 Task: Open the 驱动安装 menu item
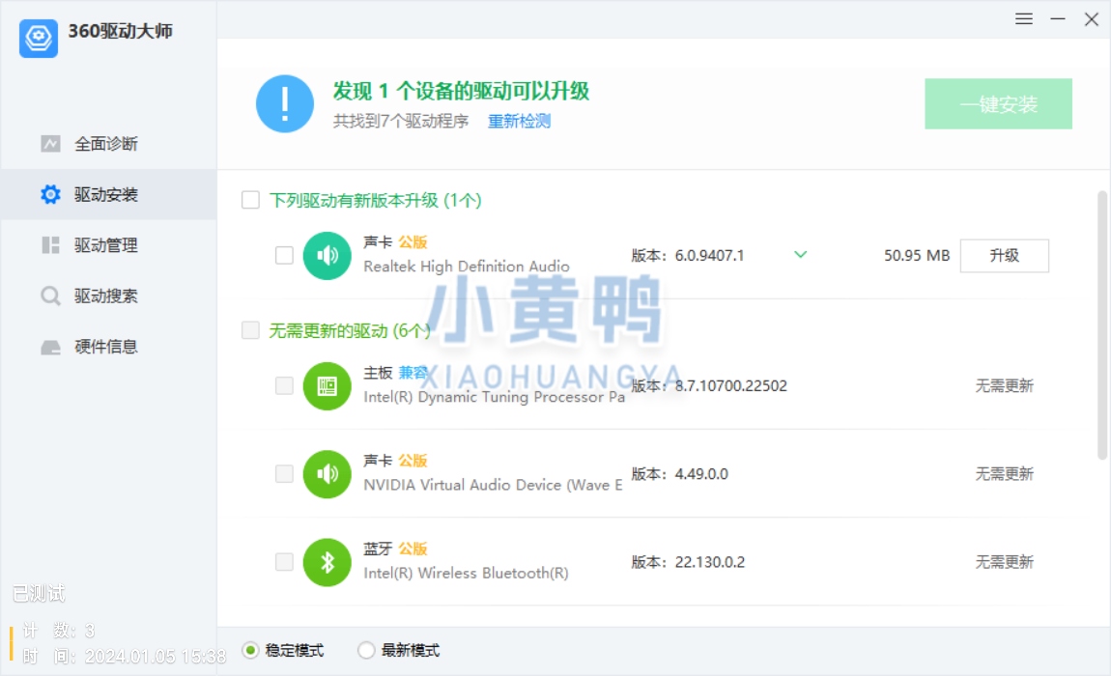(x=108, y=194)
